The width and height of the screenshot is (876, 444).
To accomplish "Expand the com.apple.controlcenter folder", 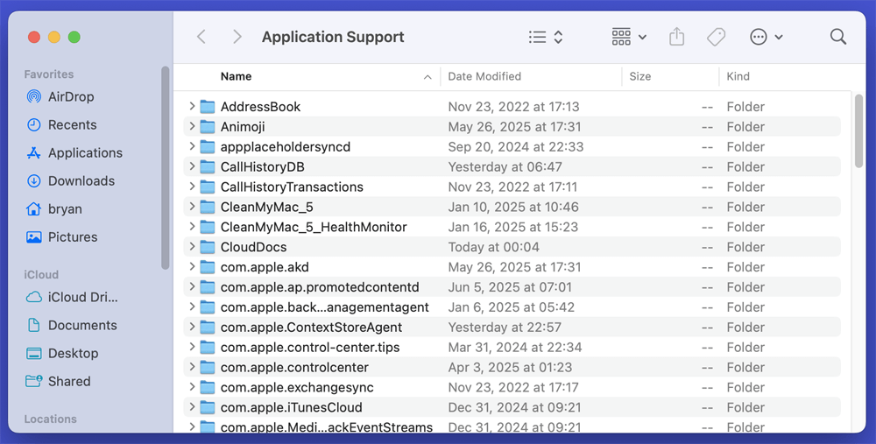I will 192,367.
